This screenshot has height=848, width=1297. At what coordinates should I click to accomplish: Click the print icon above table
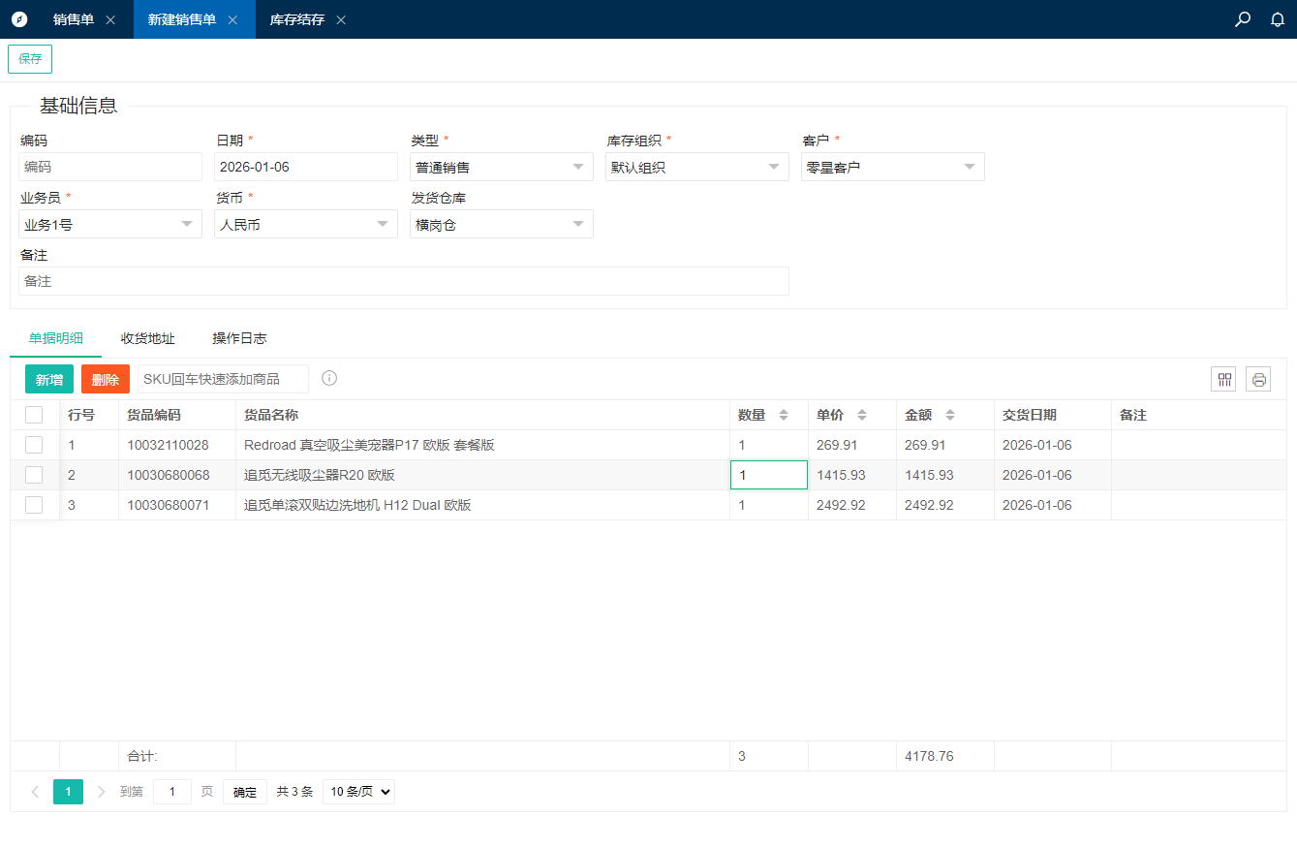click(x=1258, y=379)
